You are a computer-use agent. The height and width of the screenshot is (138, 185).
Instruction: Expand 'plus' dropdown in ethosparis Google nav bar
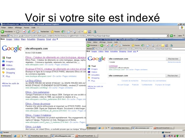[x=55, y=39]
